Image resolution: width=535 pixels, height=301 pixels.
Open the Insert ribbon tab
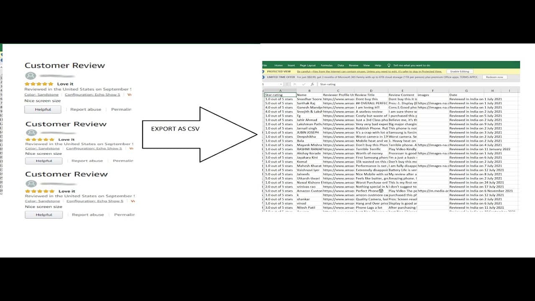coord(291,65)
